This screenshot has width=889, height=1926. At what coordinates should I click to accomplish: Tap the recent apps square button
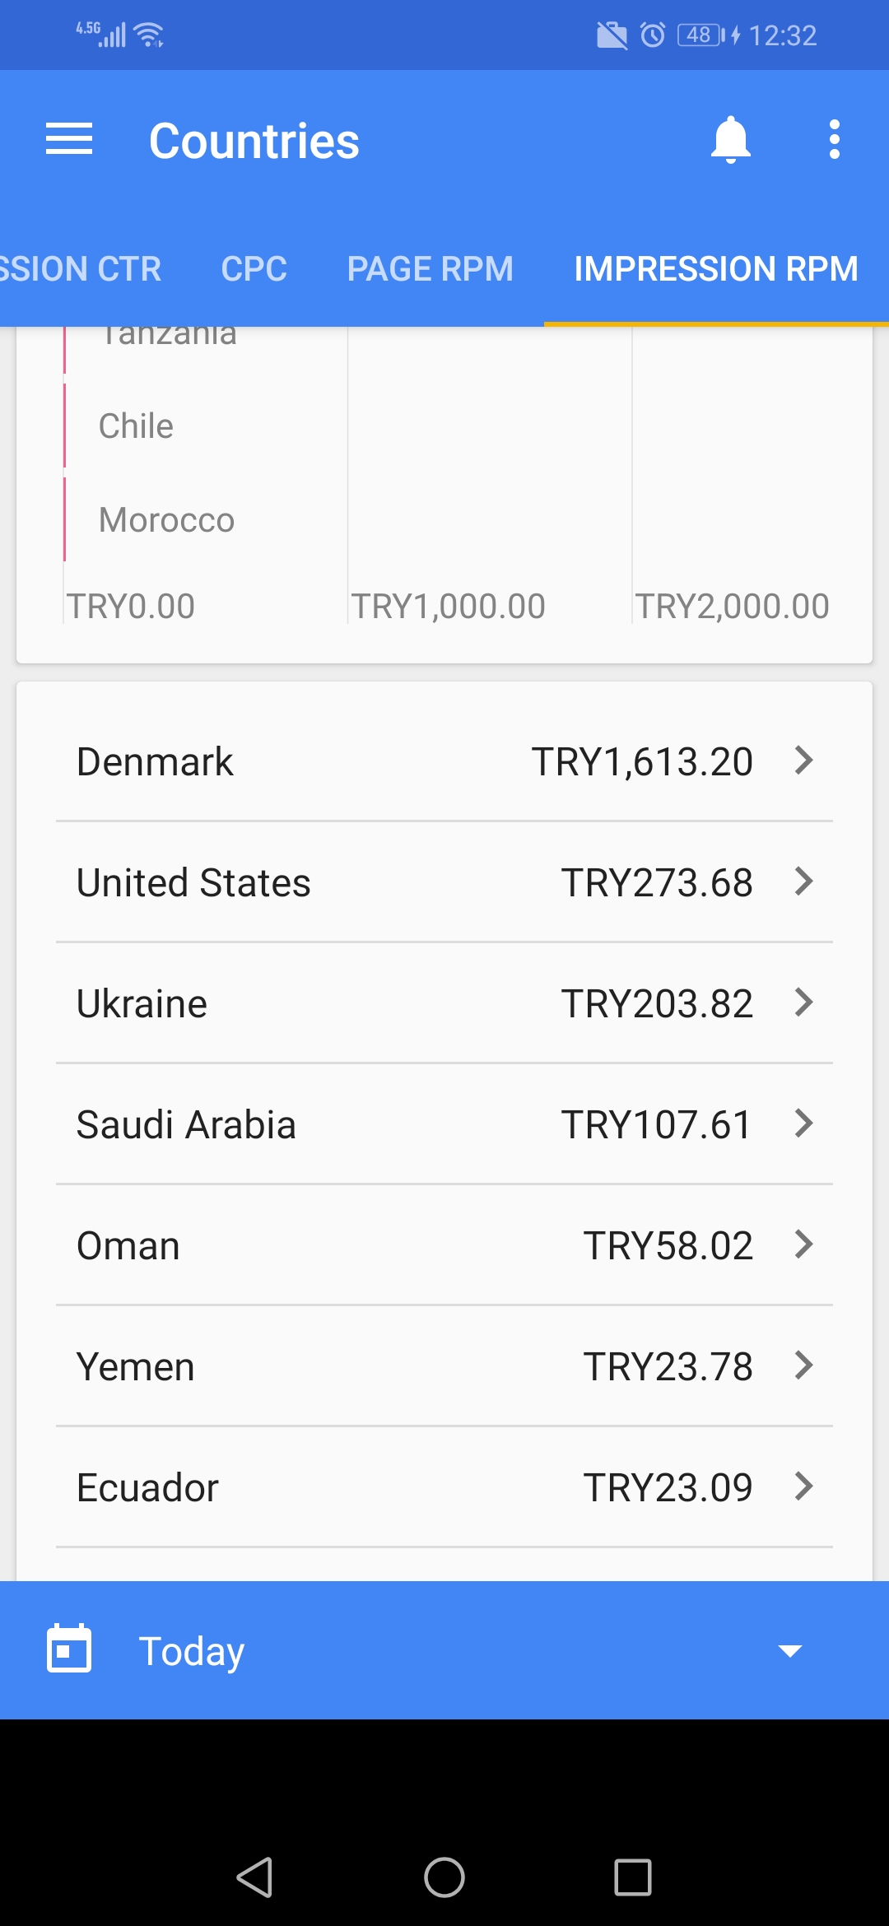[x=633, y=1877]
